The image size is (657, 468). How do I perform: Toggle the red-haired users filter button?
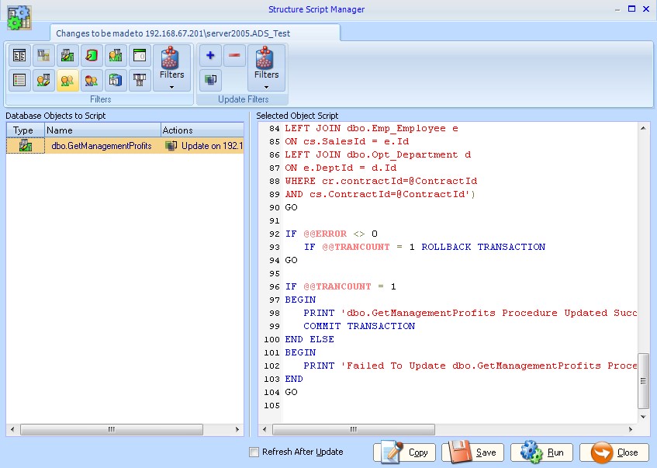(92, 79)
